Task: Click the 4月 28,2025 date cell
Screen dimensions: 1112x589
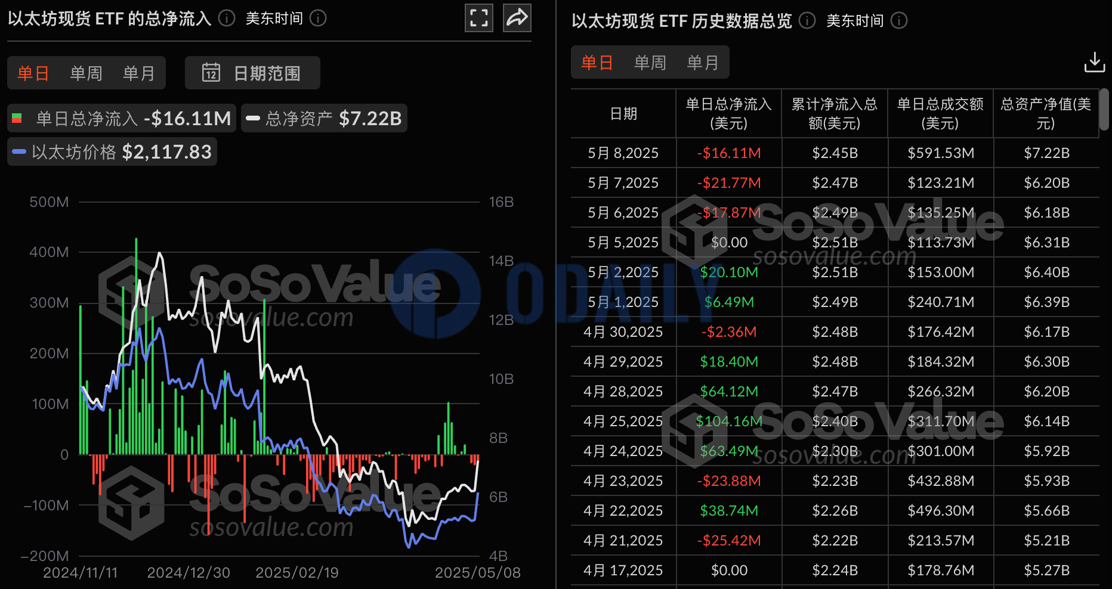Action: pyautogui.click(x=623, y=392)
